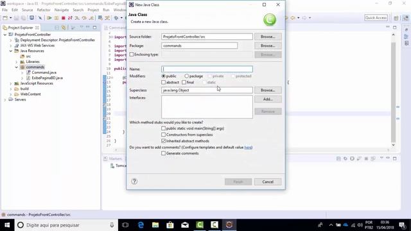Expand the Libraries node
411x231 pixels.
[x=17, y=62]
